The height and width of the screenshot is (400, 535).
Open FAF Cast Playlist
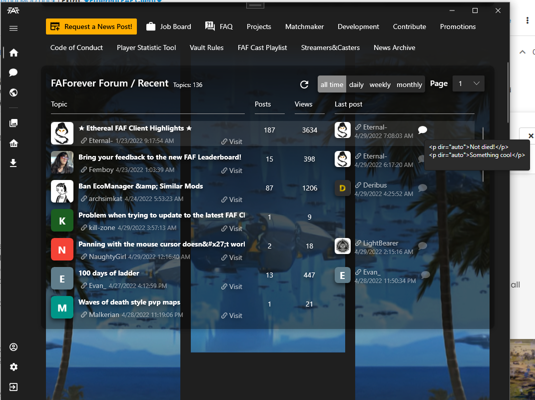(x=262, y=48)
